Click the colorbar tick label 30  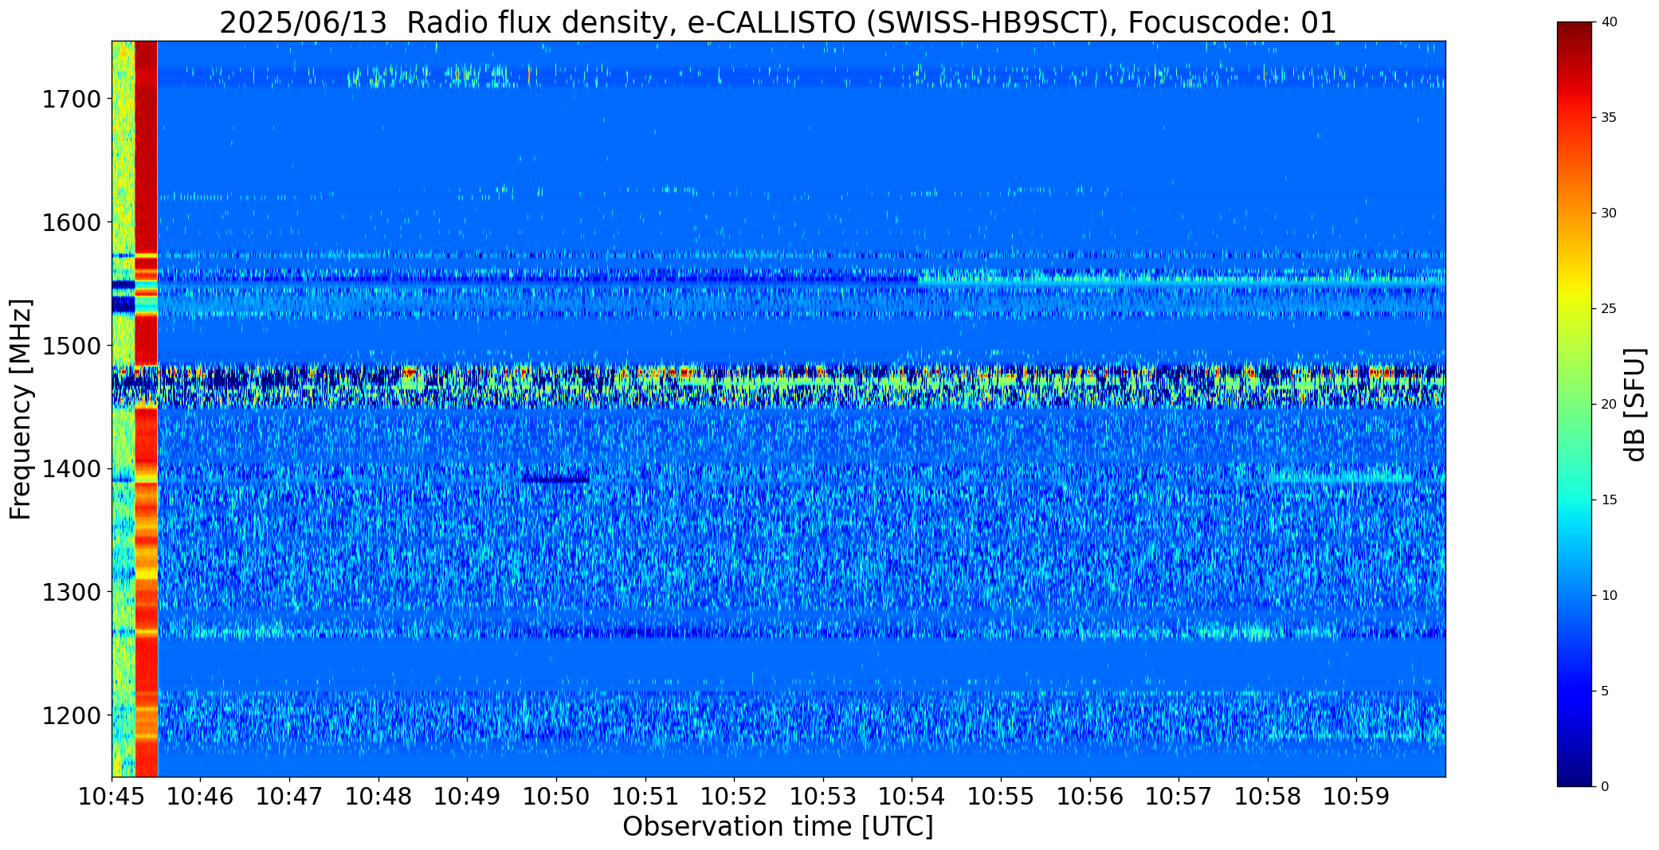pyautogui.click(x=1609, y=213)
